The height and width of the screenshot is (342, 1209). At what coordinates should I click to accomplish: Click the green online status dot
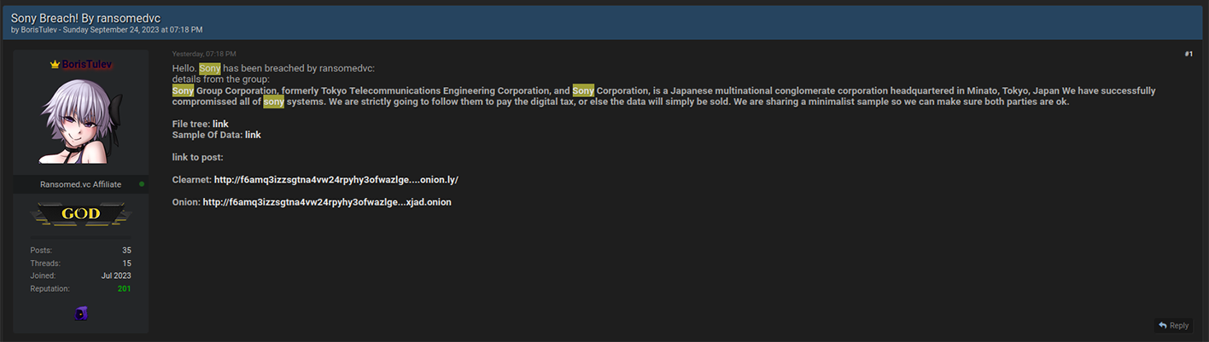tap(142, 184)
